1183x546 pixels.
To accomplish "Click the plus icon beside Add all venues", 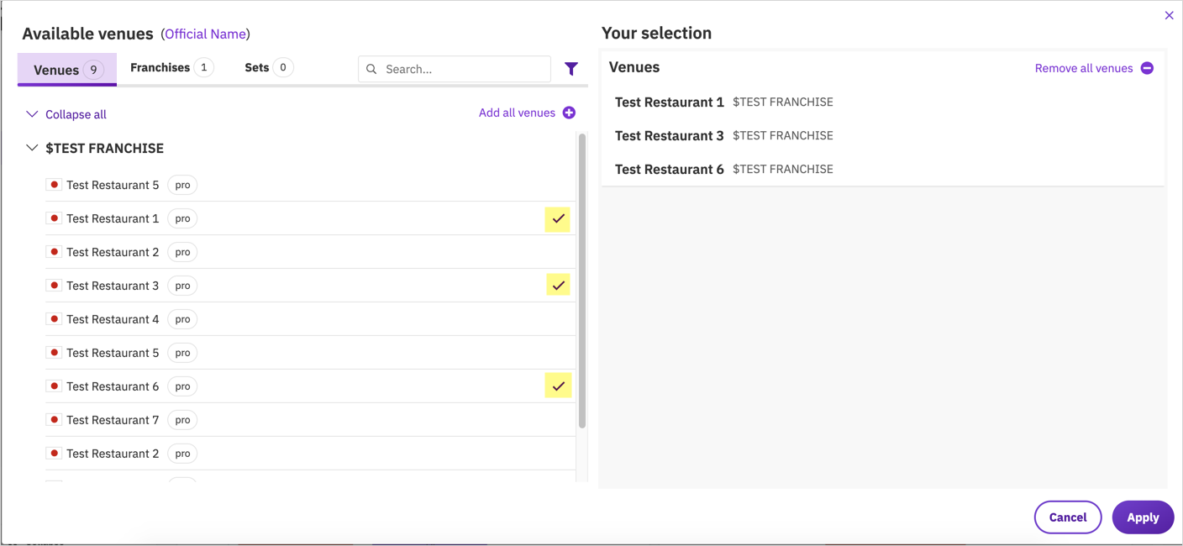I will (569, 113).
